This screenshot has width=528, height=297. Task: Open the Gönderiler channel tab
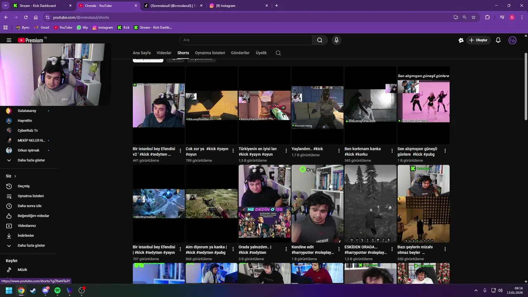240,53
